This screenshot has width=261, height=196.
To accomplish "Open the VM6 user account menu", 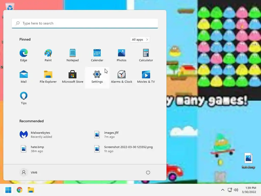I will point(29,172).
